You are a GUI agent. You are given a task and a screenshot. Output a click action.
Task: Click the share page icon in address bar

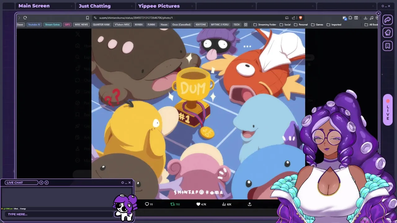pyautogui.click(x=293, y=18)
